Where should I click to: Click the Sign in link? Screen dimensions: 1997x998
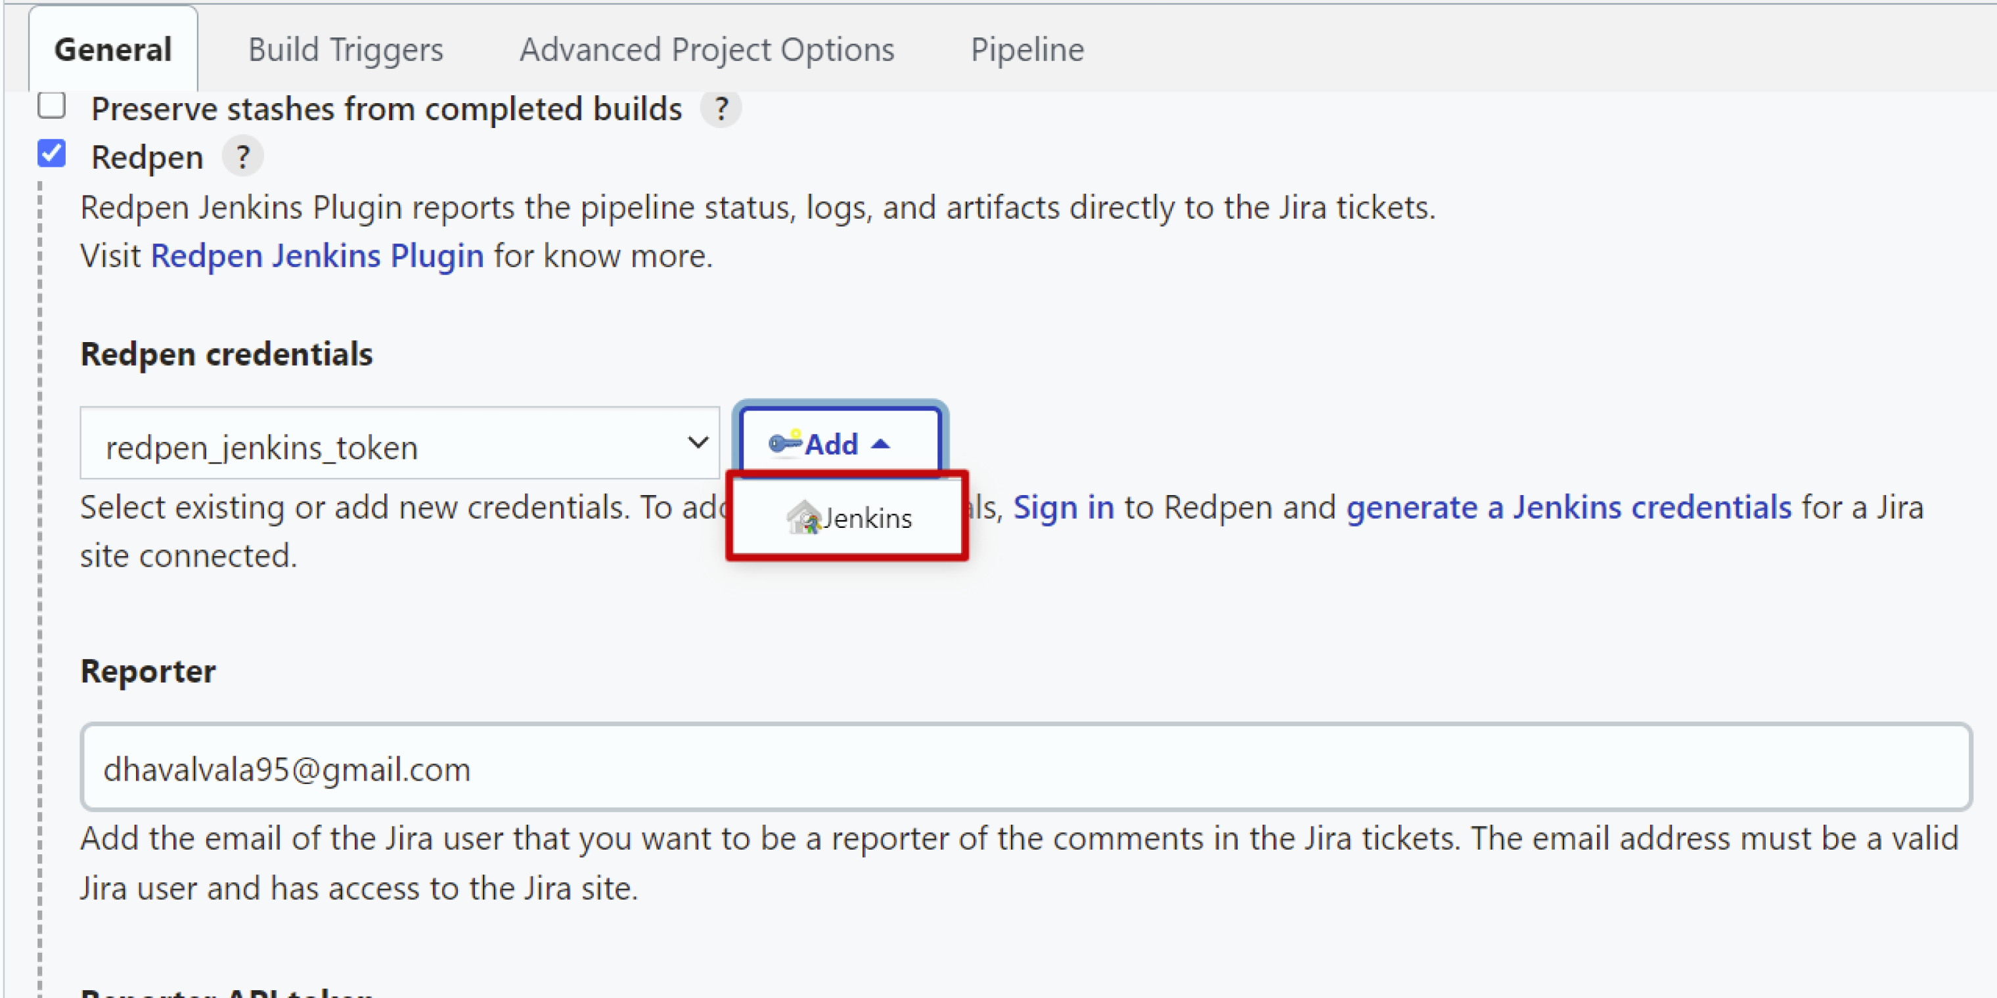[1064, 508]
